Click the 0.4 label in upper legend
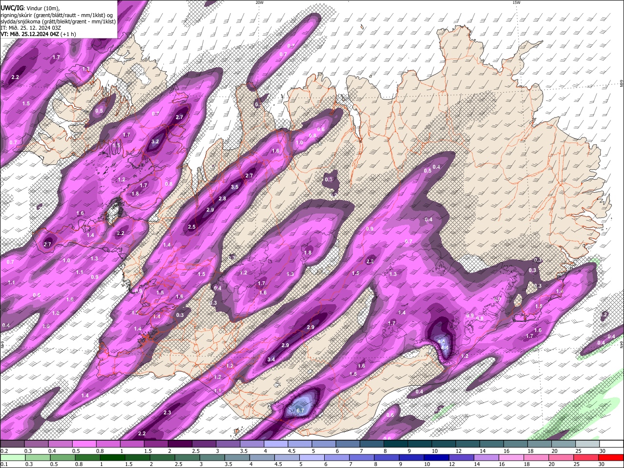This screenshot has width=624, height=468. point(52,451)
